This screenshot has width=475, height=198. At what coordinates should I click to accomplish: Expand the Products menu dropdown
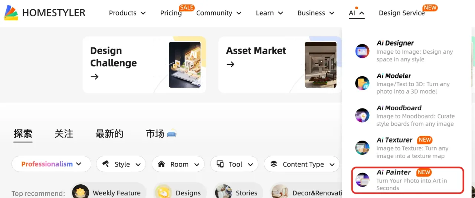(x=127, y=13)
